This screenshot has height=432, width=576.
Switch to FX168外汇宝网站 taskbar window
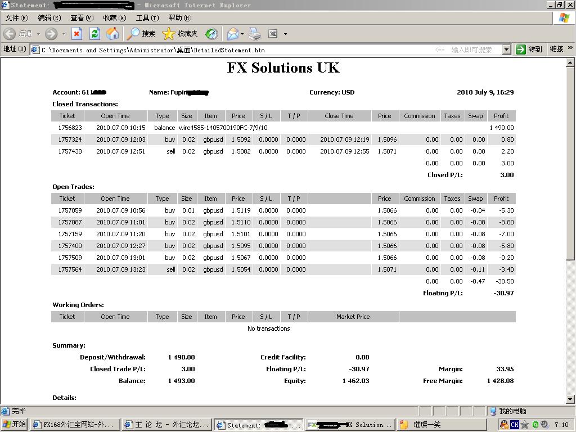(75, 425)
